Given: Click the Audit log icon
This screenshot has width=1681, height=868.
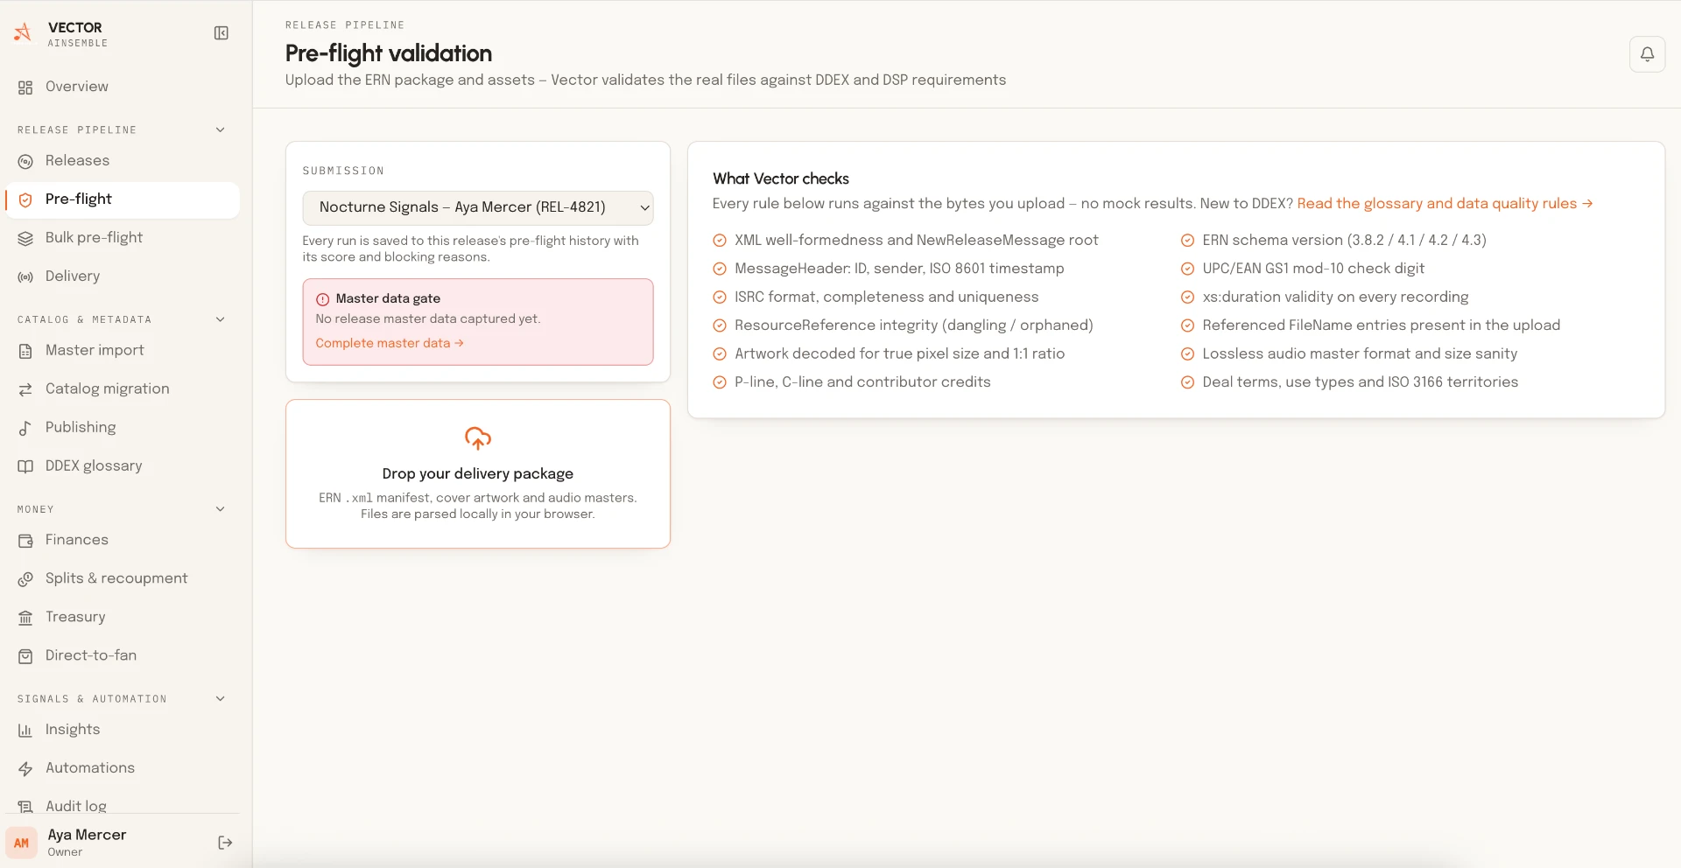Looking at the screenshot, I should click(25, 807).
